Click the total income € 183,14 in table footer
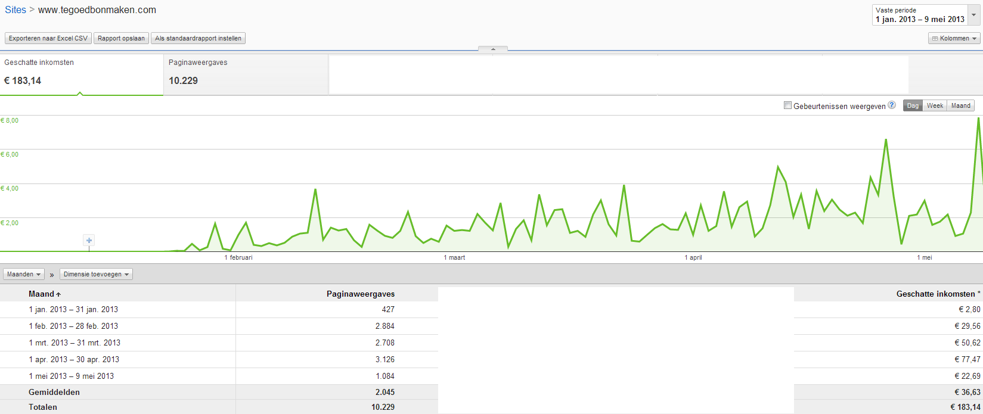 click(965, 407)
